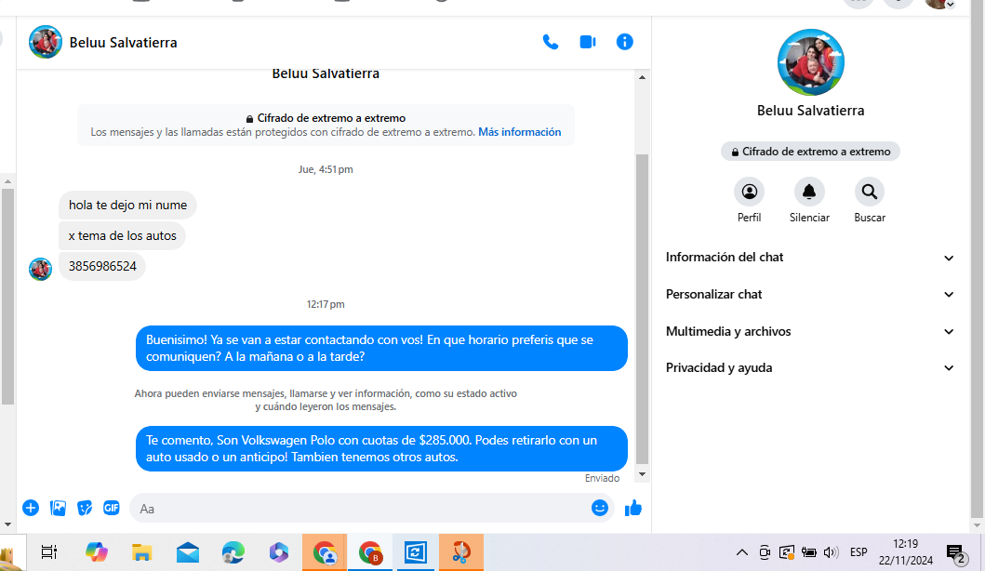The width and height of the screenshot is (985, 571).
Task: Expand Información del chat section
Action: (810, 257)
